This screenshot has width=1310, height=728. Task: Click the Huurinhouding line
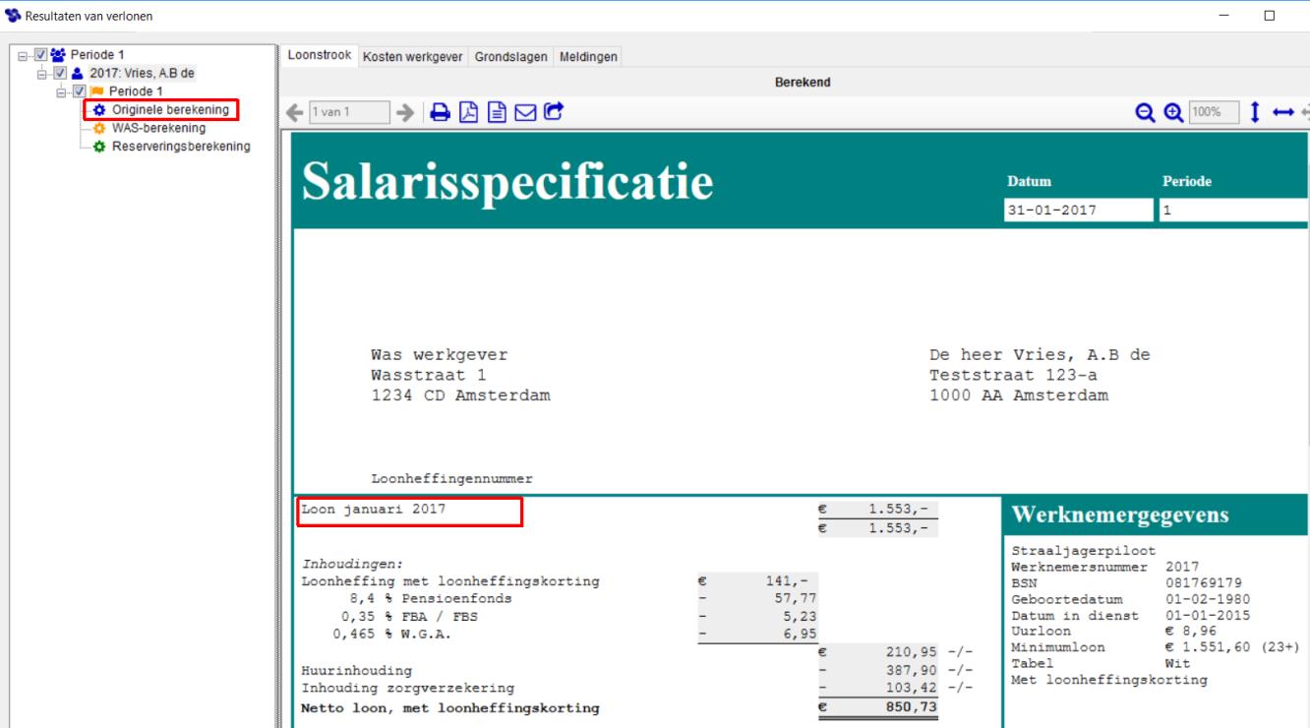pos(356,671)
